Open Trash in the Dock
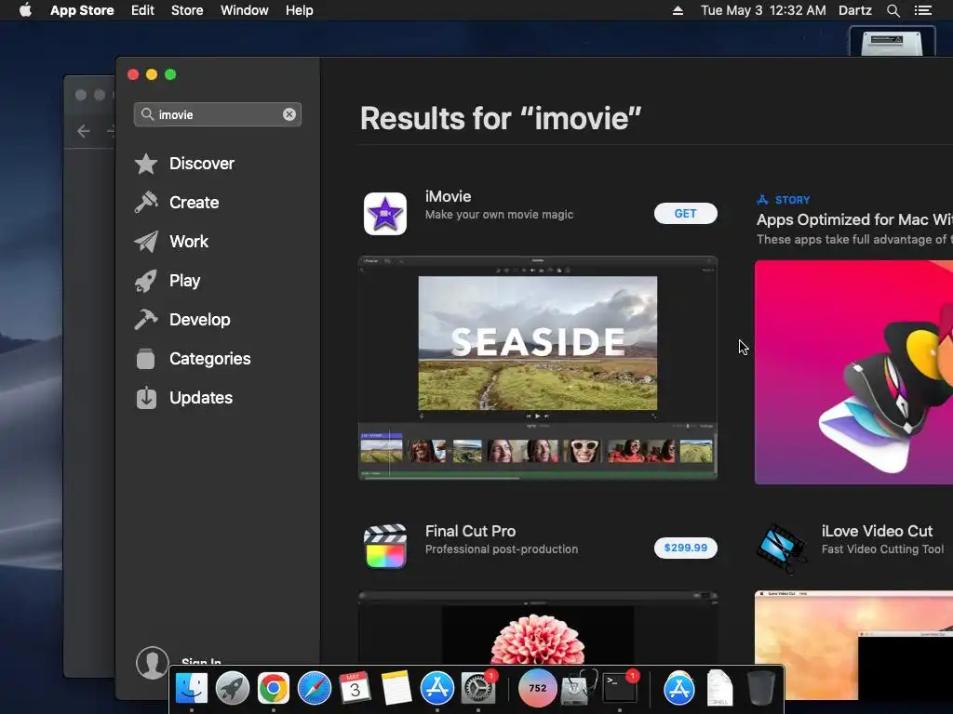This screenshot has height=714, width=953. (760, 688)
